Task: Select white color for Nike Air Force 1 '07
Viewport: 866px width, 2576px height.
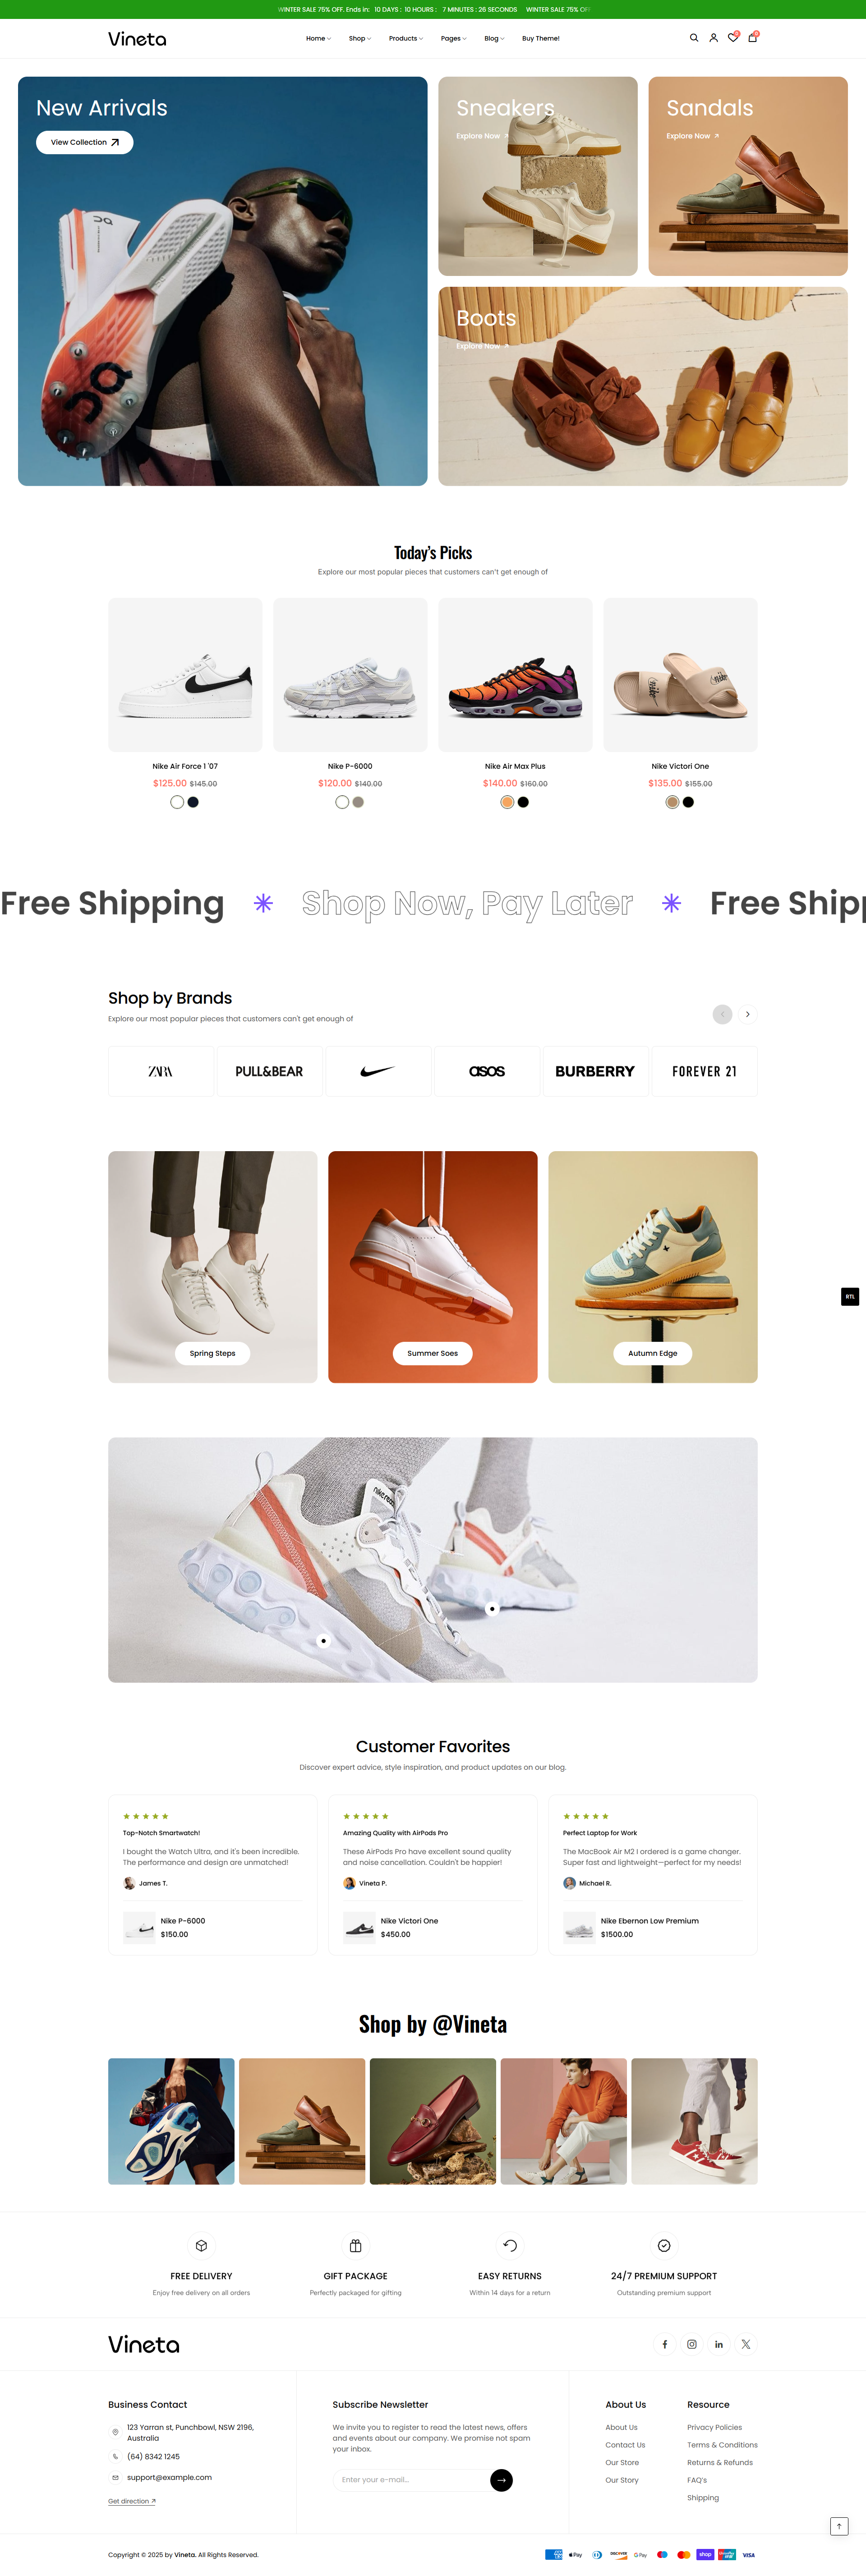Action: (177, 802)
